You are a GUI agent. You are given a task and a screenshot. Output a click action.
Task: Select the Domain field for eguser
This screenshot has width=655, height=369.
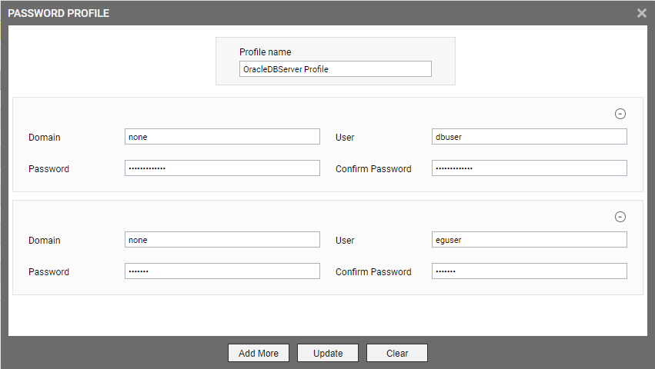(x=222, y=240)
